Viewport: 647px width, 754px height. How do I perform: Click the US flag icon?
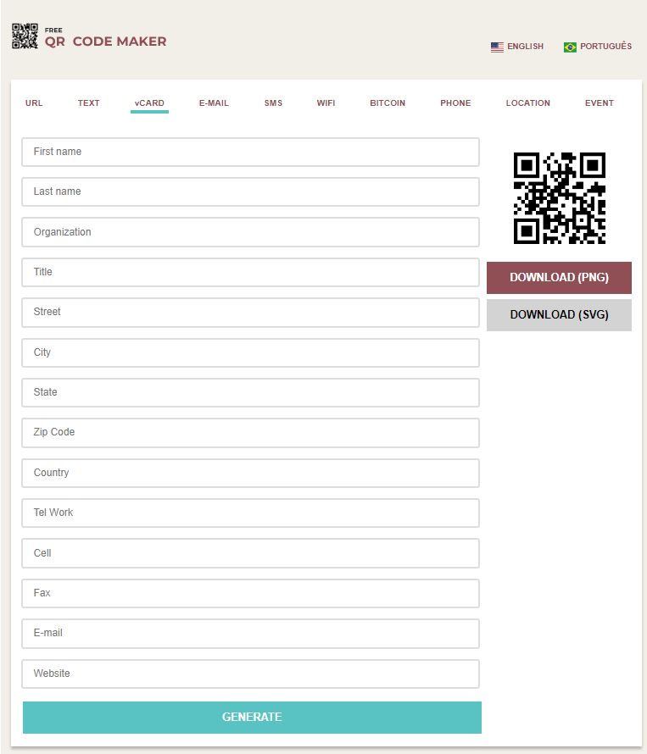point(497,47)
